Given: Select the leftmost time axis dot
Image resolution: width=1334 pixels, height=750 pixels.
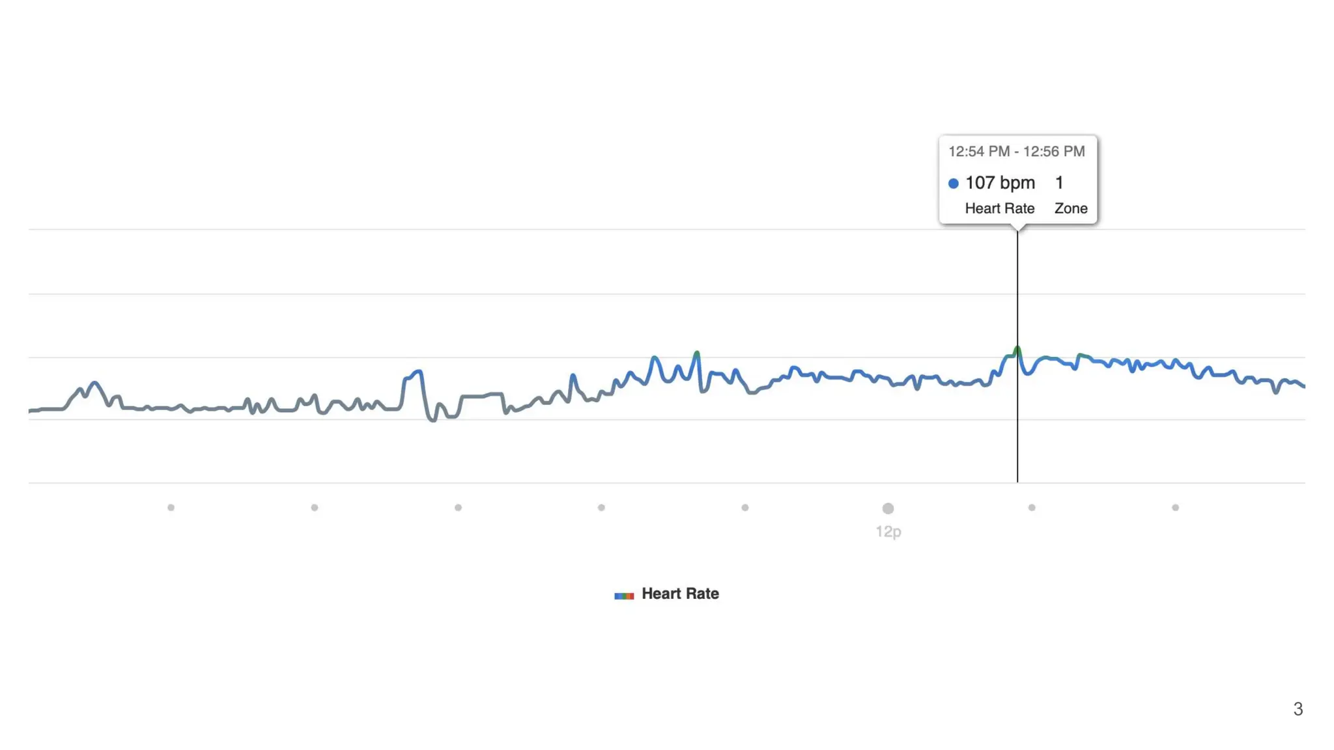Looking at the screenshot, I should point(171,508).
